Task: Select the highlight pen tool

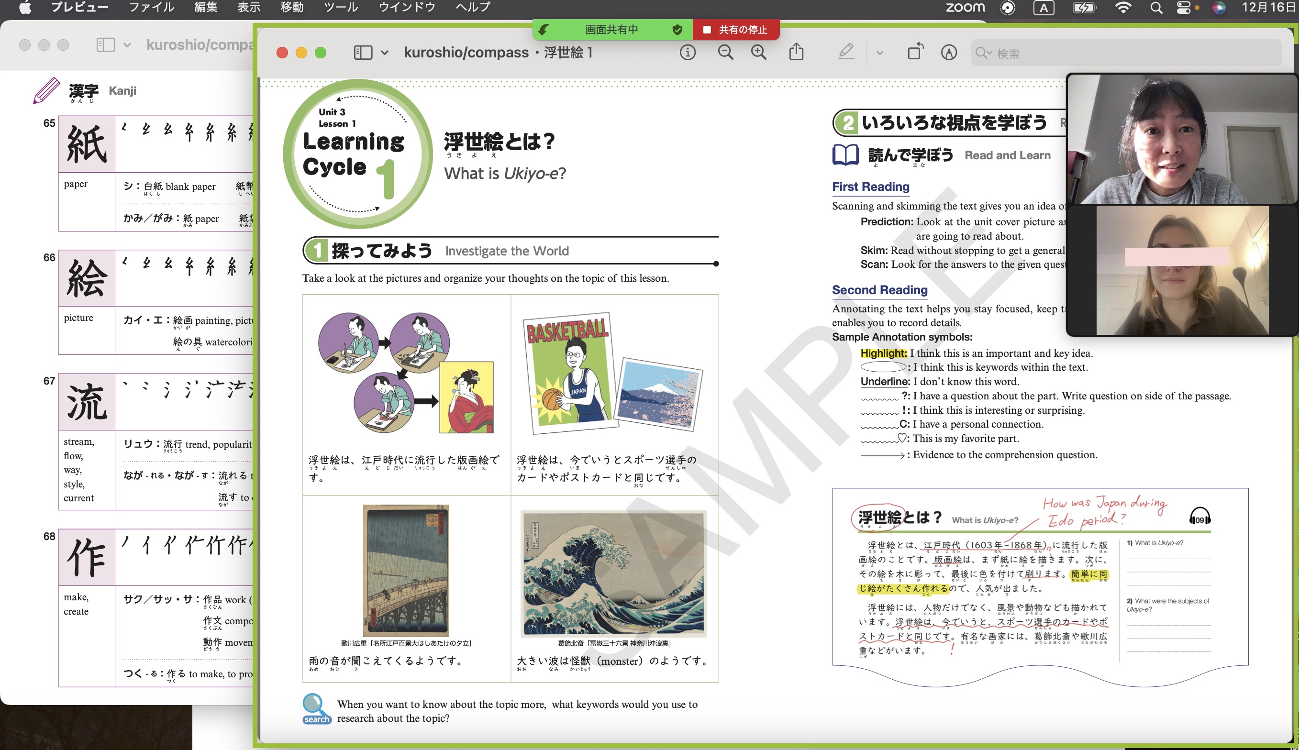Action: 846,52
